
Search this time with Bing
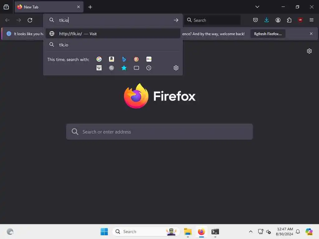tap(124, 59)
